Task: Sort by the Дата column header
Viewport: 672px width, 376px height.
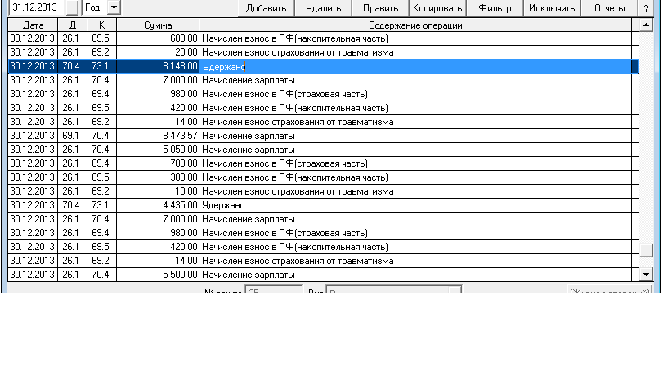Action: (x=33, y=25)
